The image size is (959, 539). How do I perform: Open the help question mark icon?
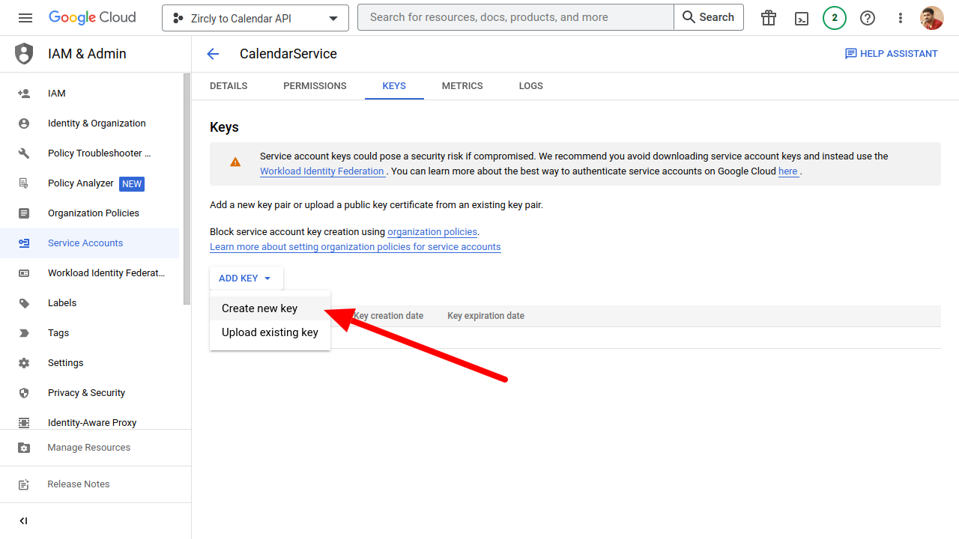pos(868,18)
